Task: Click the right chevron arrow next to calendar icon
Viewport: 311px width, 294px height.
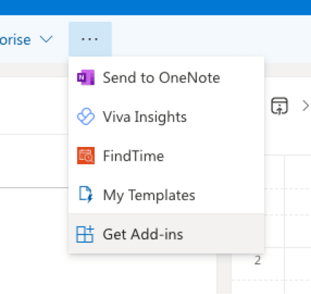Action: tap(306, 105)
